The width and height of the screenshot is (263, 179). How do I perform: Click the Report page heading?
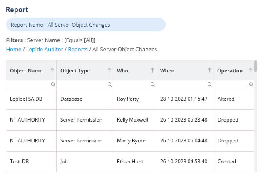click(x=17, y=10)
